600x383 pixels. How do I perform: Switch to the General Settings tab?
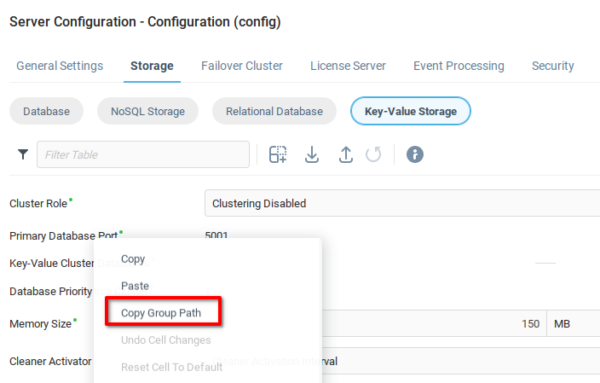(x=60, y=66)
